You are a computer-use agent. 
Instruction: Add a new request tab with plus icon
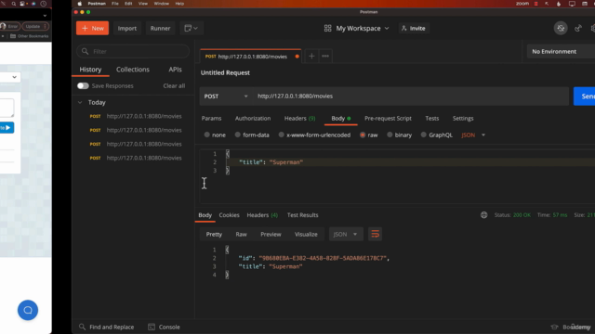tap(311, 56)
